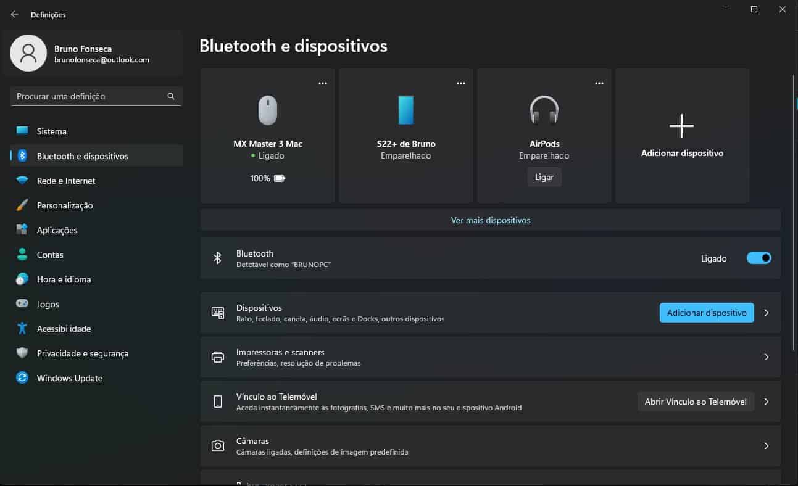Open Acessibilidade settings
The width and height of the screenshot is (798, 486).
pyautogui.click(x=96, y=329)
